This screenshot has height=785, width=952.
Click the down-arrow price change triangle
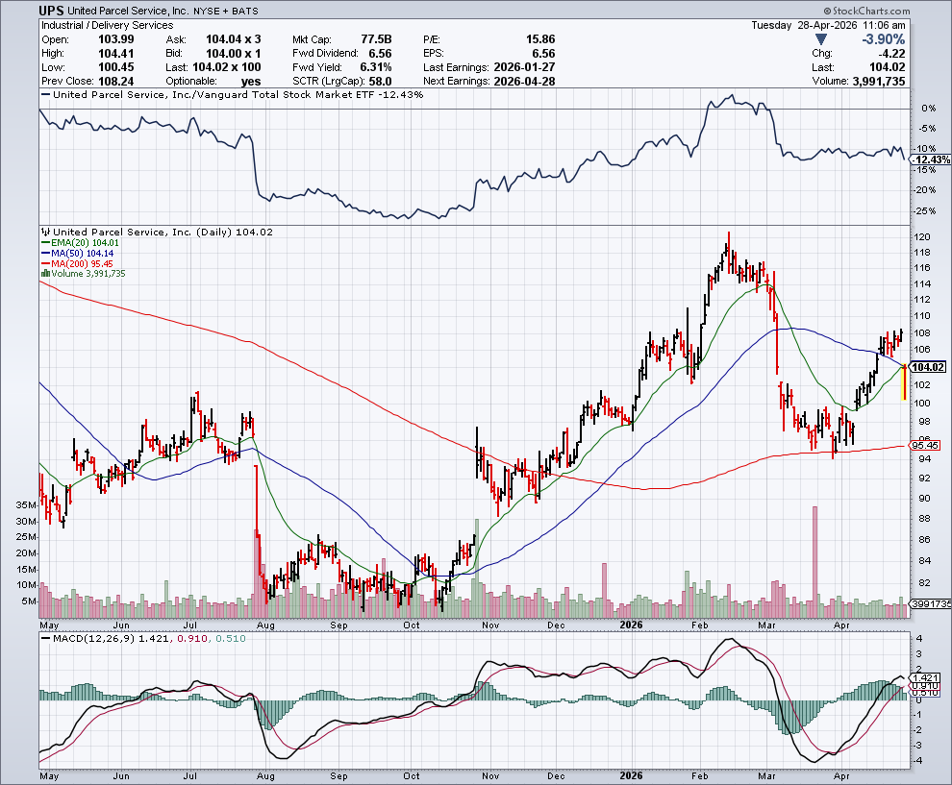tap(820, 39)
